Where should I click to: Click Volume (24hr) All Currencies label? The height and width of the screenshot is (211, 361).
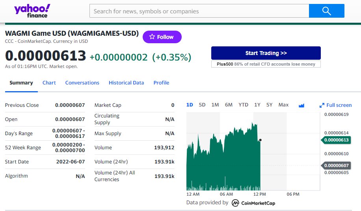tap(115, 176)
